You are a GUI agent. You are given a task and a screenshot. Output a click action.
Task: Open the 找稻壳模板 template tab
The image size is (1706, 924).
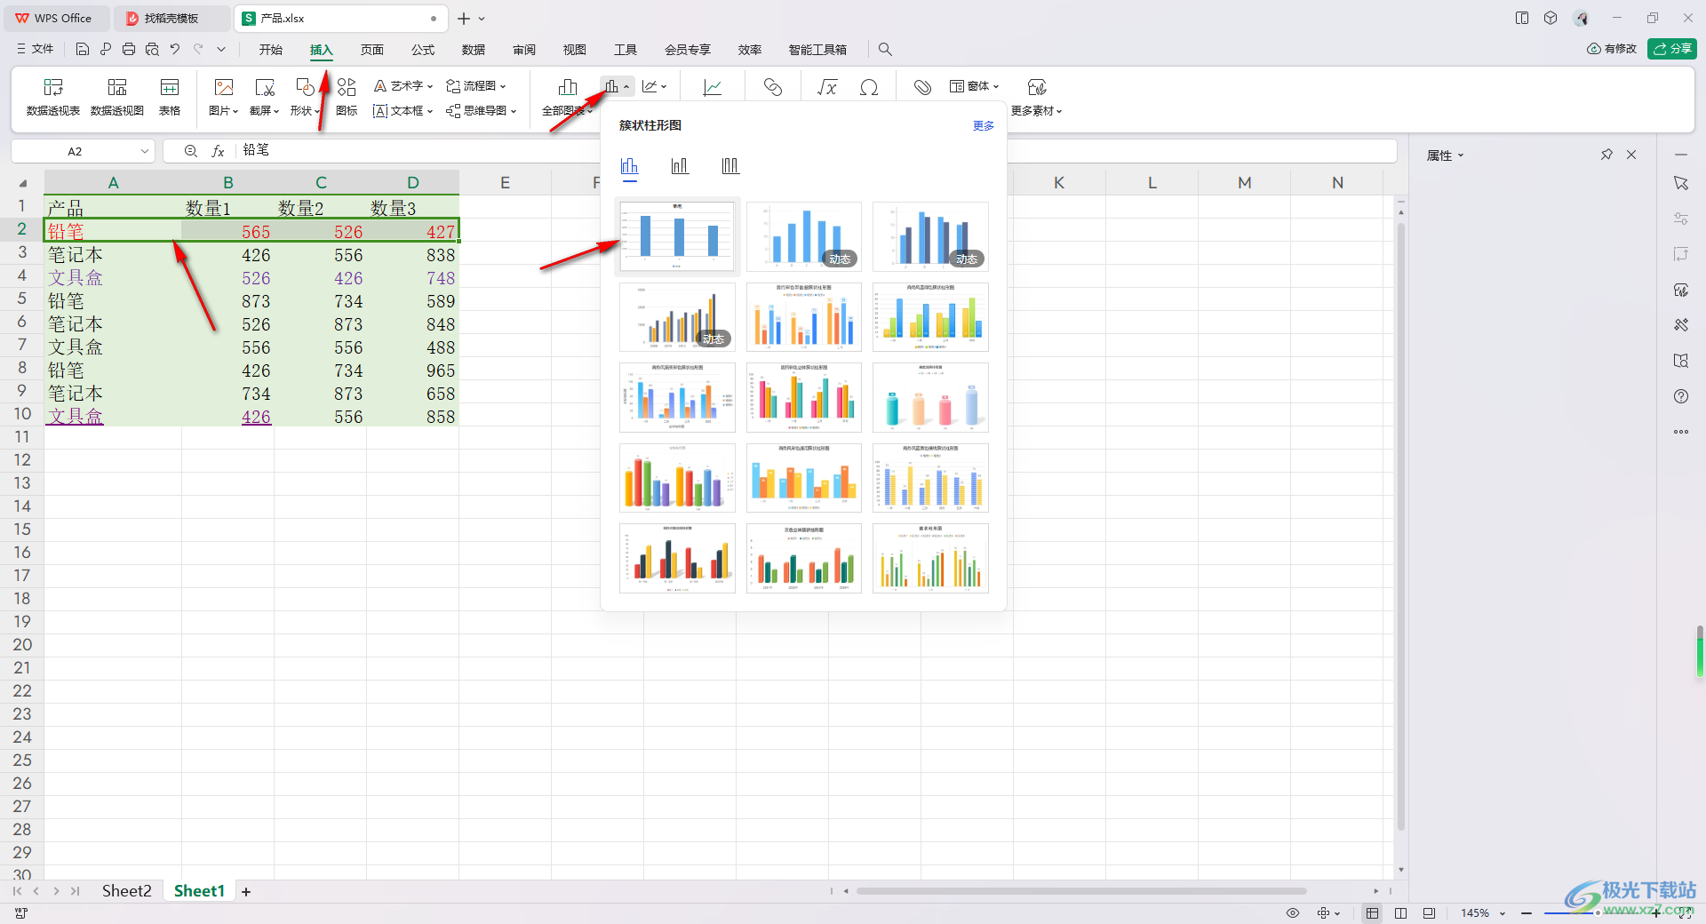click(x=171, y=18)
